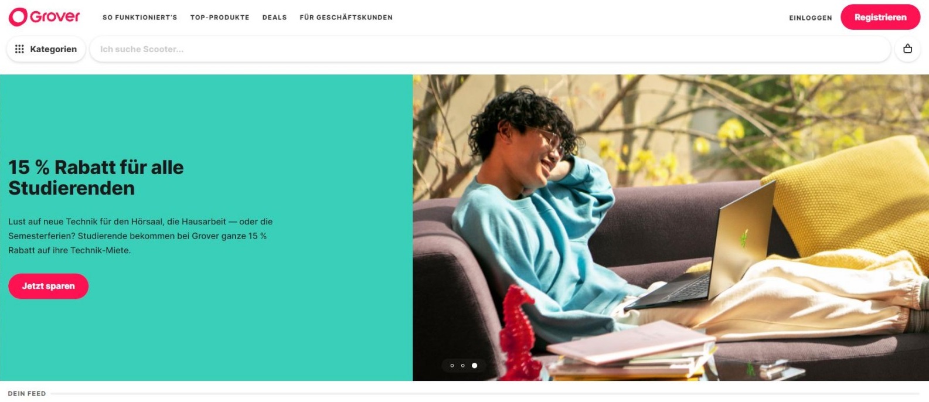Switch to the second carousel slide dot
Image resolution: width=929 pixels, height=402 pixels.
[x=463, y=366]
